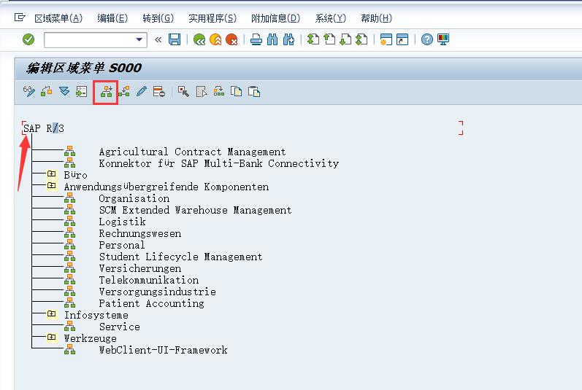Expand the Infosysteme folder node
This screenshot has width=582, height=390.
[51, 315]
